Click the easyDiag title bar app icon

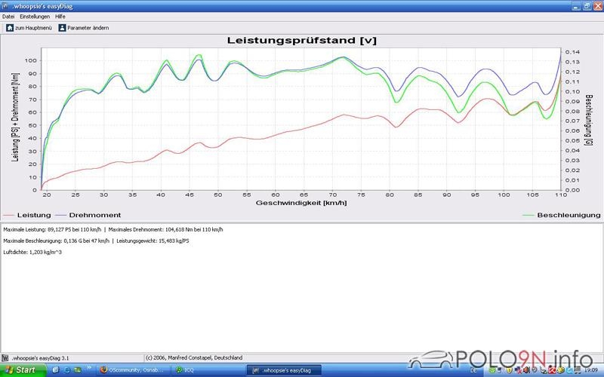(x=5, y=5)
